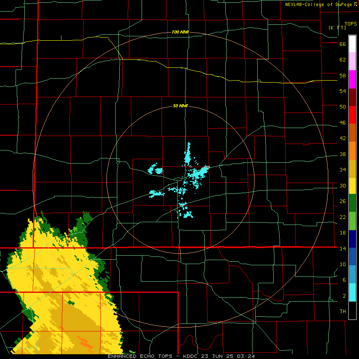Click the dark green legend swatch
The width and height of the screenshot is (359, 359).
[352, 203]
